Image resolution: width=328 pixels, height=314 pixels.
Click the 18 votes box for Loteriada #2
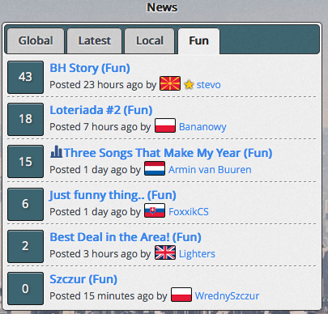[25, 119]
